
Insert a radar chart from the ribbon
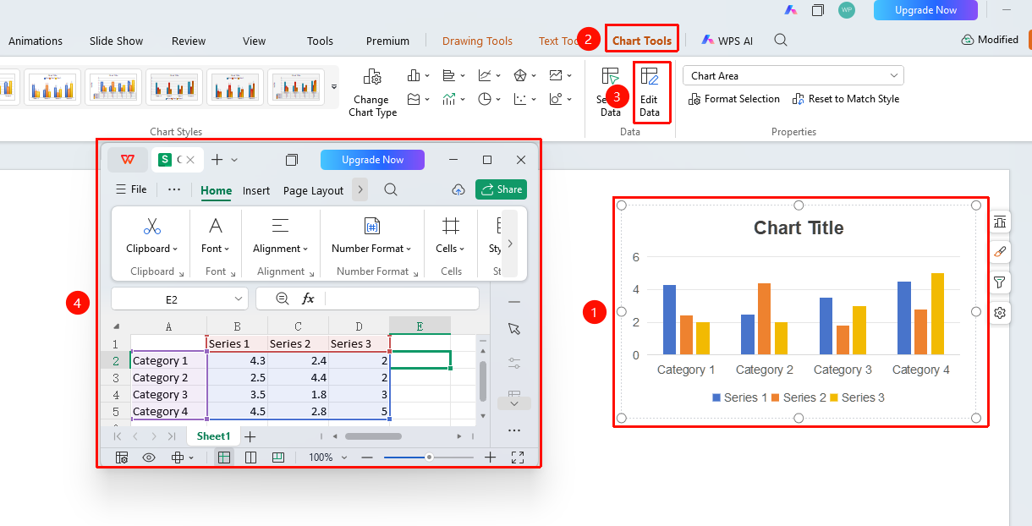pos(520,76)
